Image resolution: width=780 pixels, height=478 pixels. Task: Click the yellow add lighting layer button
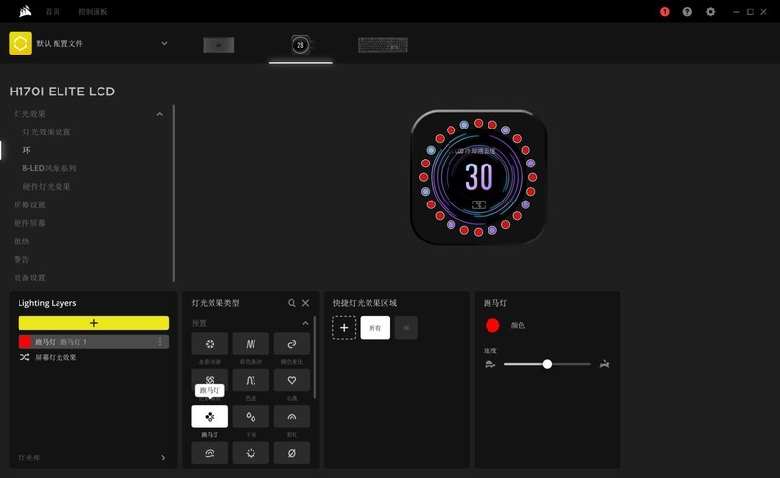94,323
